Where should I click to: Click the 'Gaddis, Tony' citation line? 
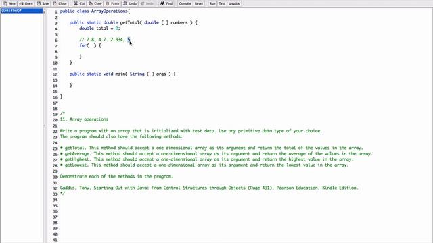pyautogui.click(x=209, y=188)
